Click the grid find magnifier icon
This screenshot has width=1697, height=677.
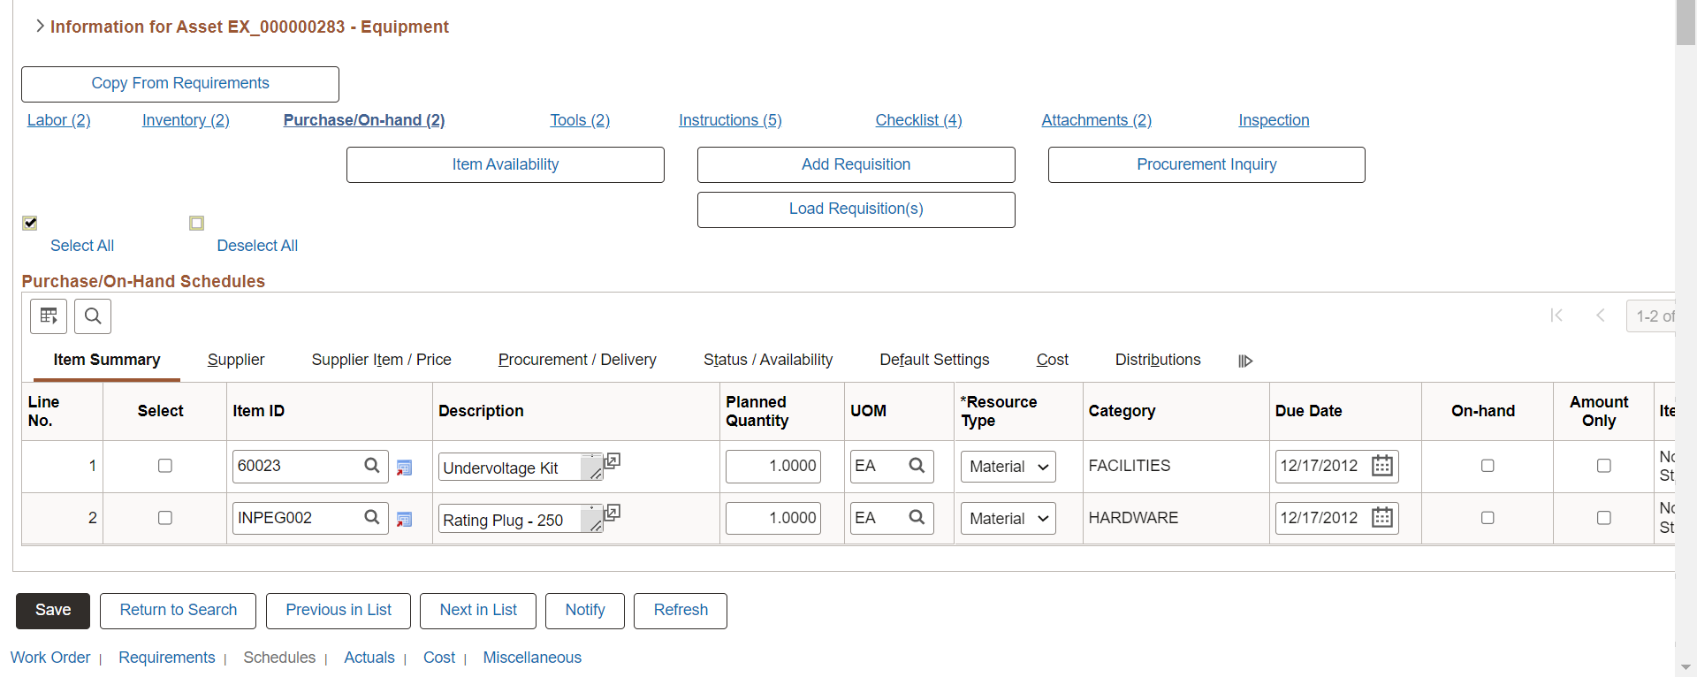(x=93, y=316)
